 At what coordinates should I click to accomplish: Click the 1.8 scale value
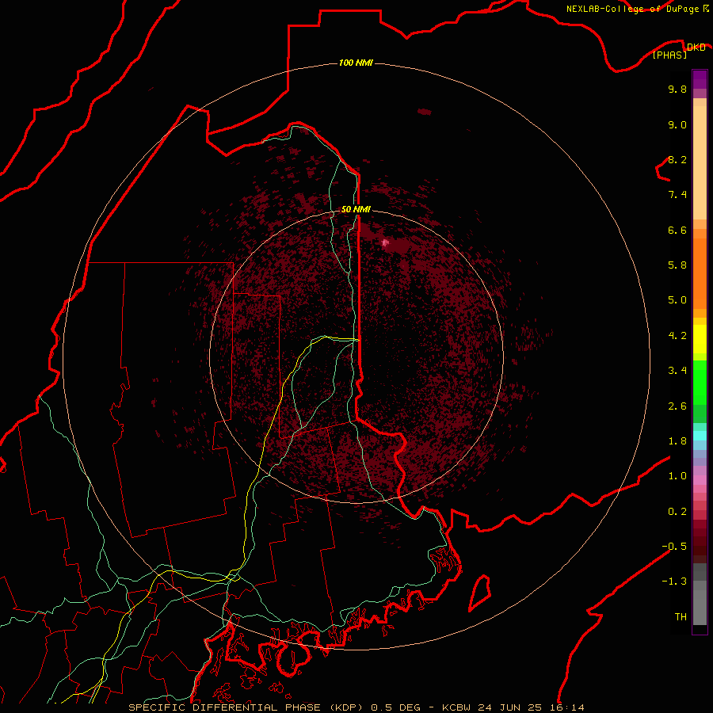(x=677, y=441)
